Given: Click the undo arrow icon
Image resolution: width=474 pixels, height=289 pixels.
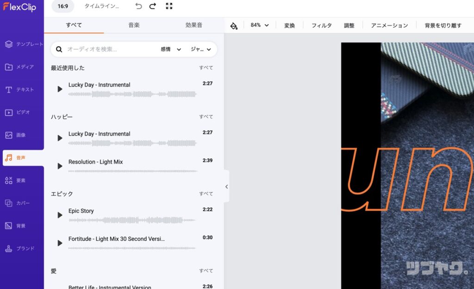Looking at the screenshot, I should pyautogui.click(x=138, y=6).
